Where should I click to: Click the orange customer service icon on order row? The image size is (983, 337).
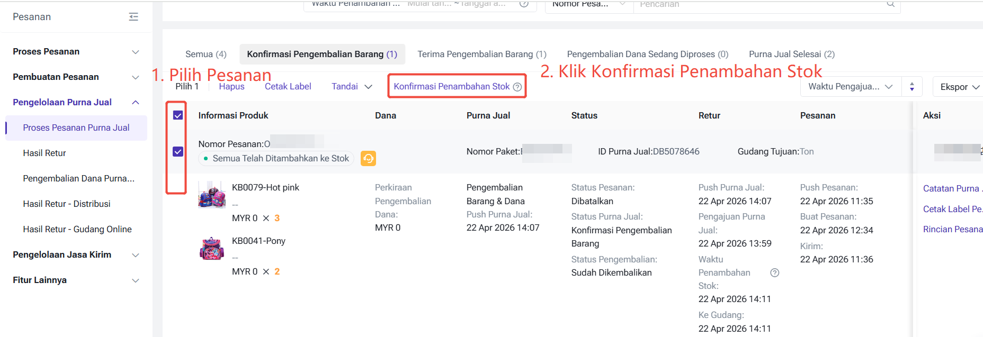coord(368,158)
